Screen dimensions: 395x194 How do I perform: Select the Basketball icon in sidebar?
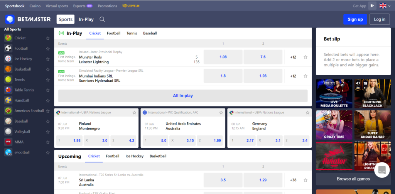pyautogui.click(x=8, y=69)
